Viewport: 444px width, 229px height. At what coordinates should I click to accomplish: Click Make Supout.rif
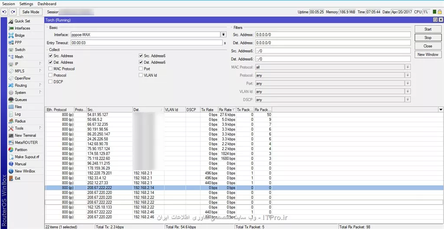coord(27,157)
